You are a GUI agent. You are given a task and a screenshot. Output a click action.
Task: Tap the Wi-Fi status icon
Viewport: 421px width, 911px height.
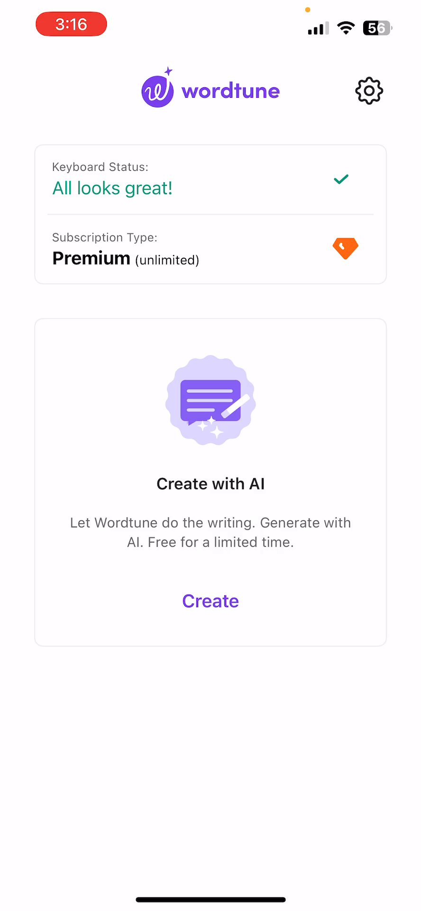click(x=346, y=28)
